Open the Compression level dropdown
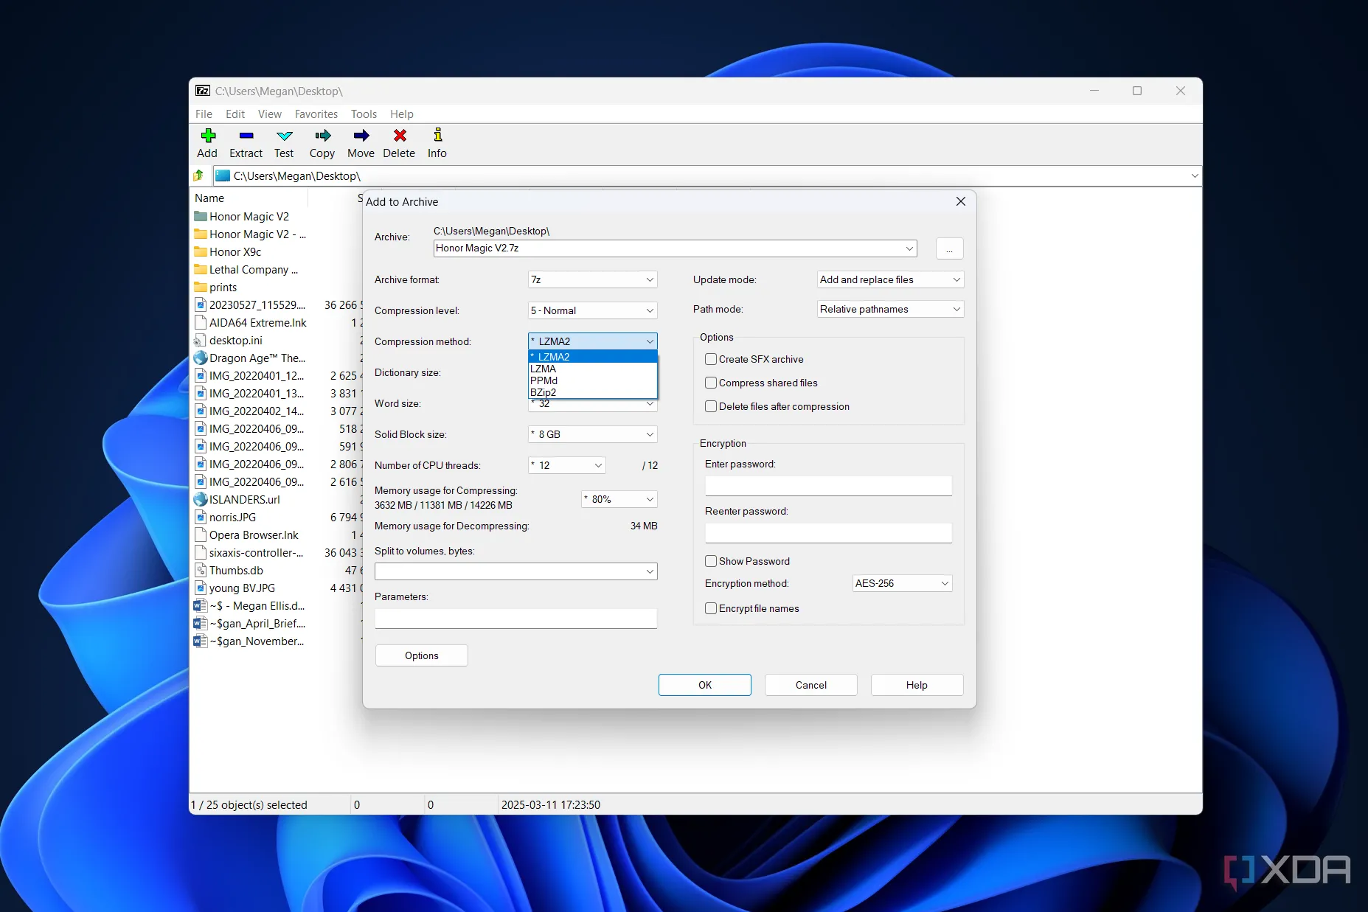The height and width of the screenshot is (912, 1368). (592, 310)
